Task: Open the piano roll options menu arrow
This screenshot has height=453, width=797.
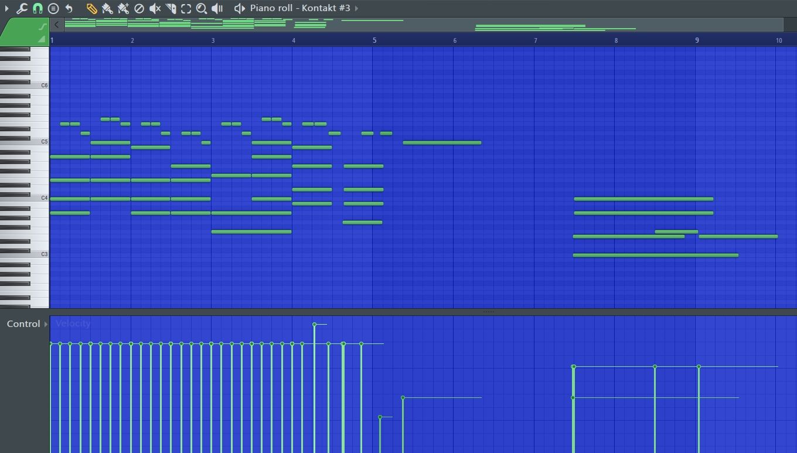Action: coord(6,8)
